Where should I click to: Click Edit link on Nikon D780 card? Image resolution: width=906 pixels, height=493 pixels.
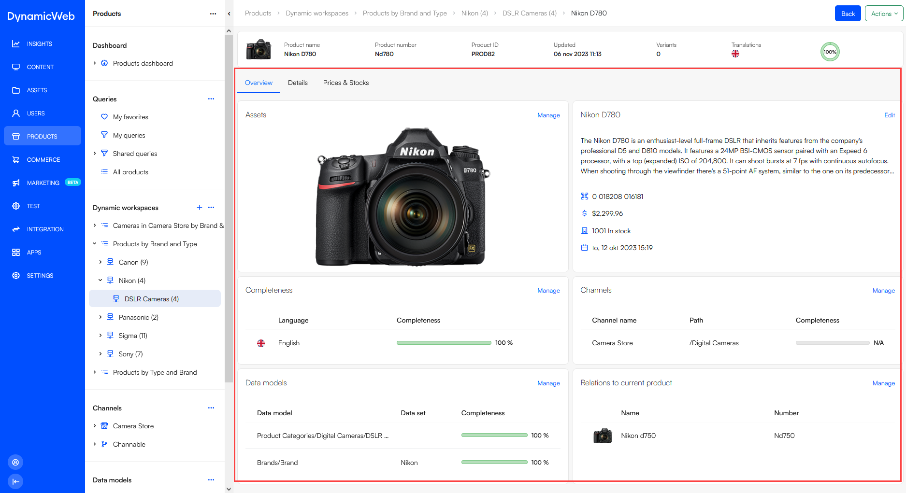coord(890,115)
